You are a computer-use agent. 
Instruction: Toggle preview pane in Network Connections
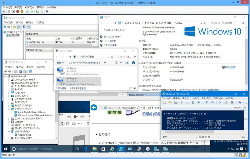tap(127, 63)
